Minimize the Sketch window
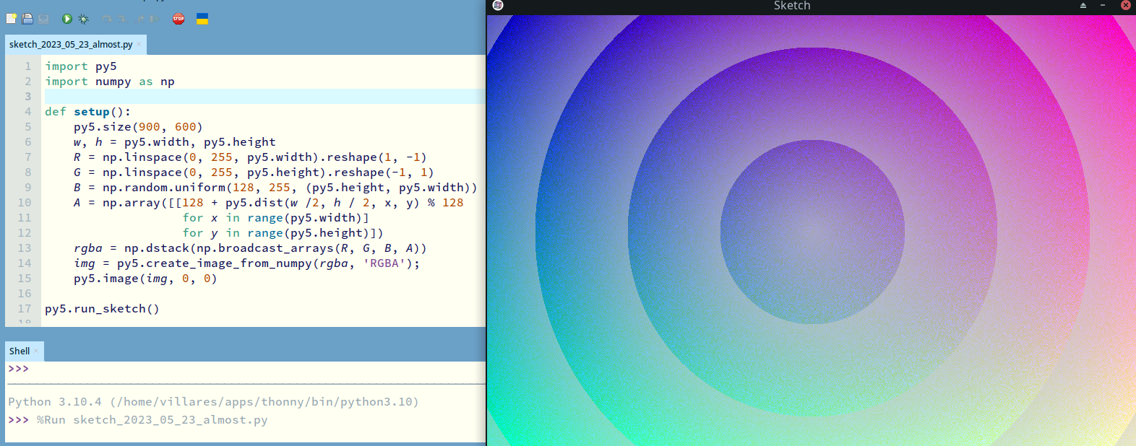 [1103, 6]
